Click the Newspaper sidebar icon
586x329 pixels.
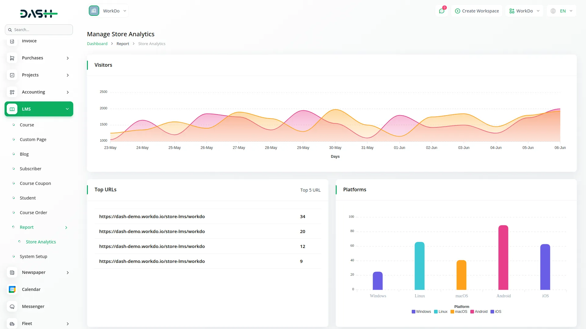point(12,272)
